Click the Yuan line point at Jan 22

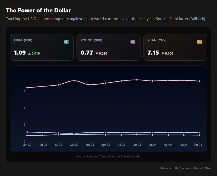(x=27, y=88)
